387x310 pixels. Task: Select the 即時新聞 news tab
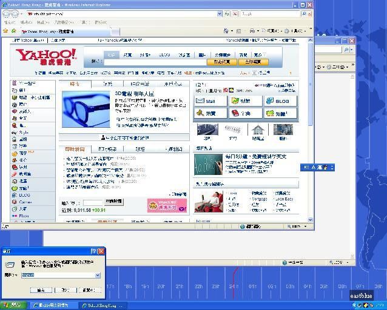pos(75,149)
